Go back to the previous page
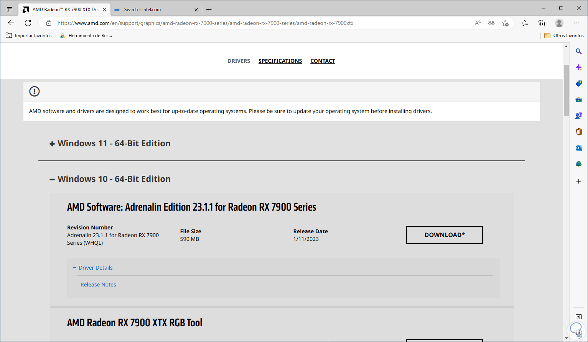 coord(11,23)
